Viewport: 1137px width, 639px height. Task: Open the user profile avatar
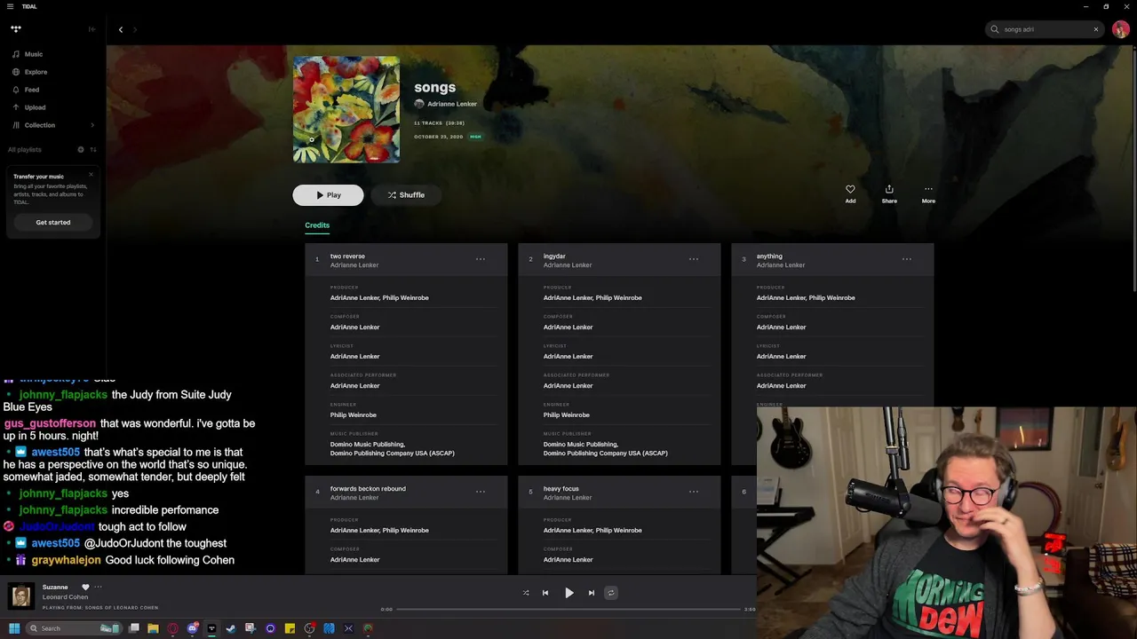1121,29
